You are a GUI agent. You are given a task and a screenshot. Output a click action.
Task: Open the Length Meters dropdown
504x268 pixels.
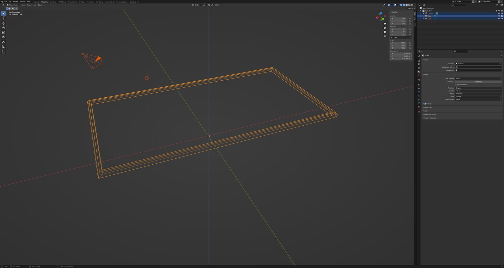(x=478, y=91)
